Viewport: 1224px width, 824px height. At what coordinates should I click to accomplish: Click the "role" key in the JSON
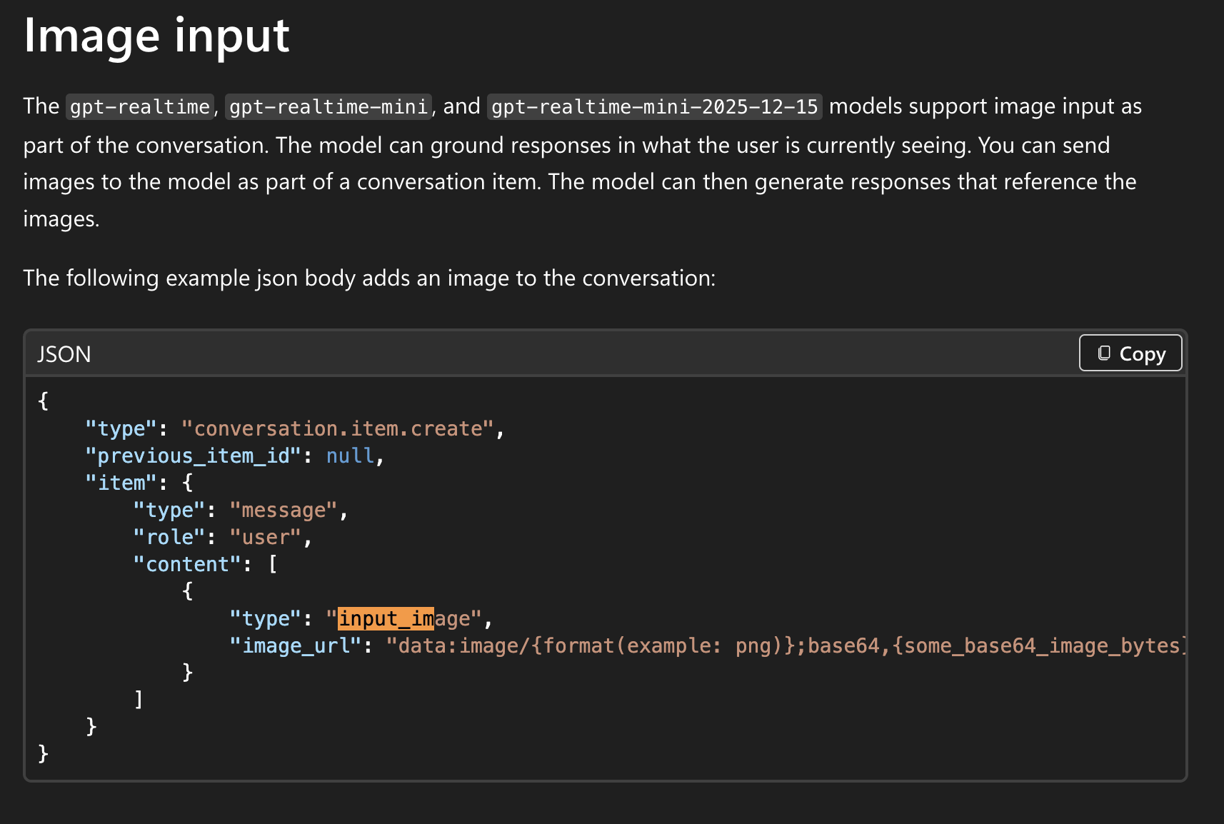pos(169,537)
